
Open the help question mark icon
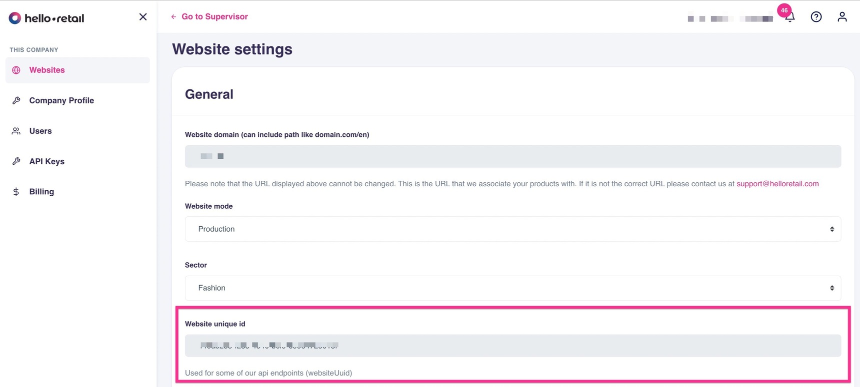pyautogui.click(x=816, y=17)
